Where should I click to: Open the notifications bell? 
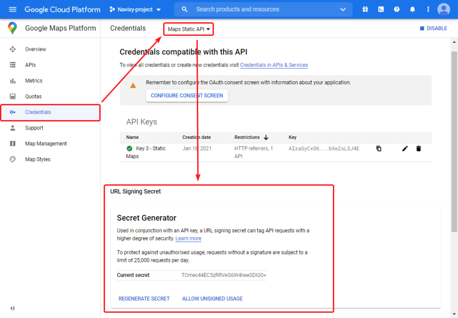coord(412,9)
